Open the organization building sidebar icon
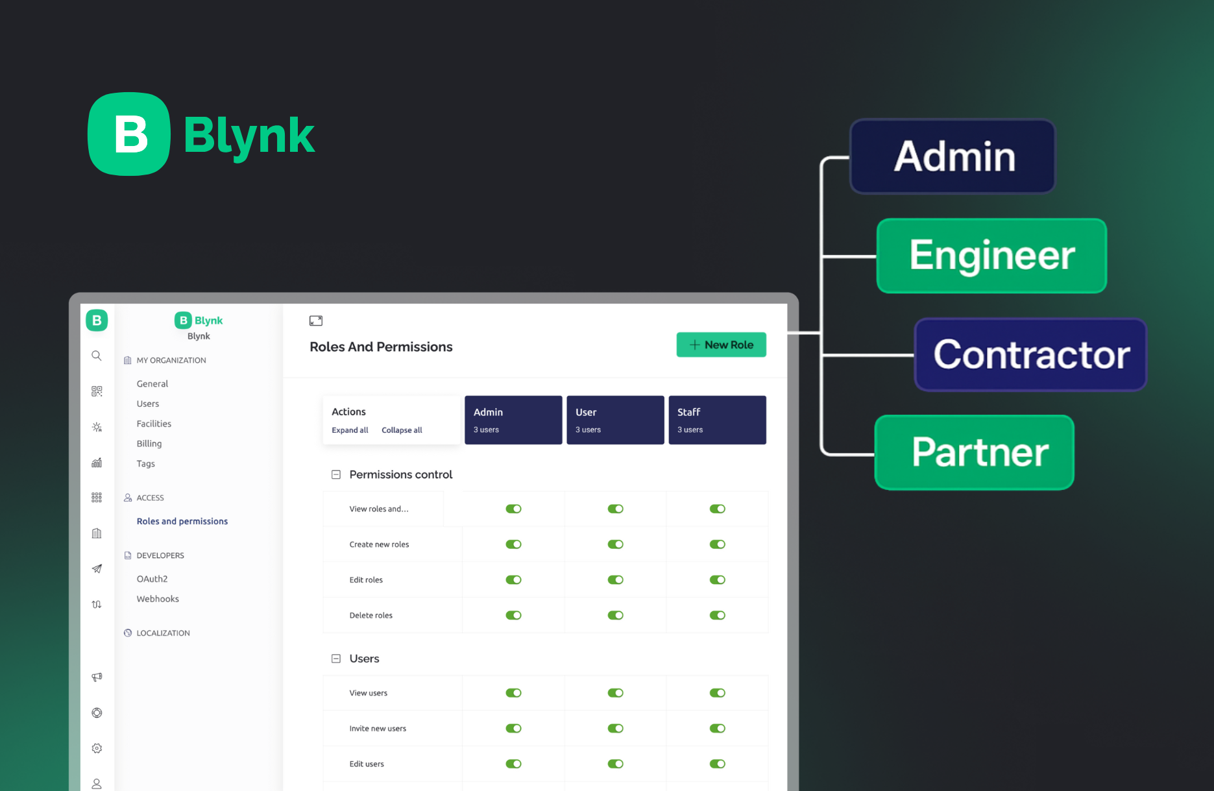This screenshot has width=1214, height=791. pyautogui.click(x=97, y=533)
